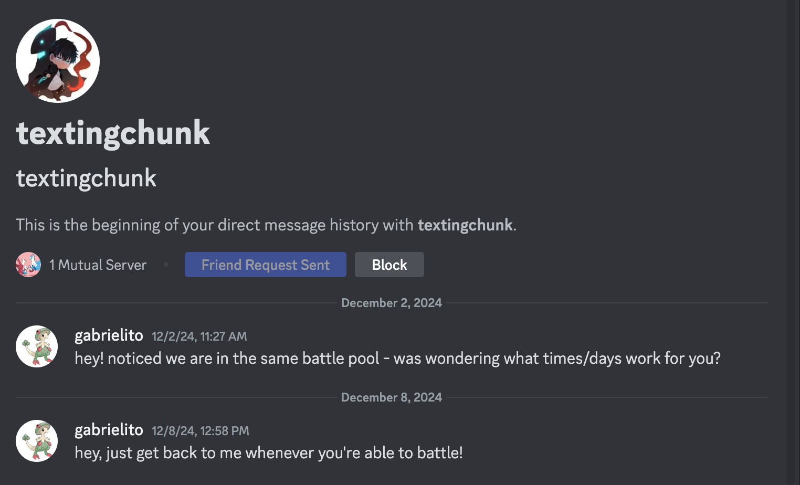
Task: Click the 12/2/24, 11:27 AM timestamp
Action: (199, 336)
